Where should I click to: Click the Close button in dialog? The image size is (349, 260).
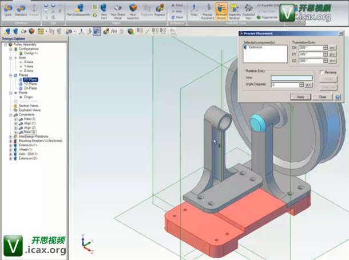click(x=322, y=97)
